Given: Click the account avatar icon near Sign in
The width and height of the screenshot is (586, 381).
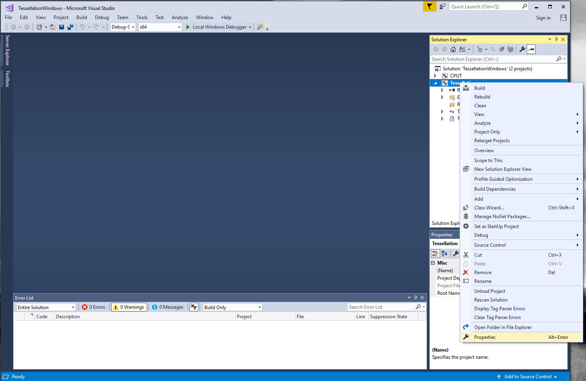Looking at the screenshot, I should click(563, 17).
